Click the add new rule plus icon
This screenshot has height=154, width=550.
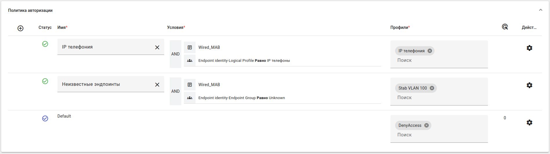point(20,28)
